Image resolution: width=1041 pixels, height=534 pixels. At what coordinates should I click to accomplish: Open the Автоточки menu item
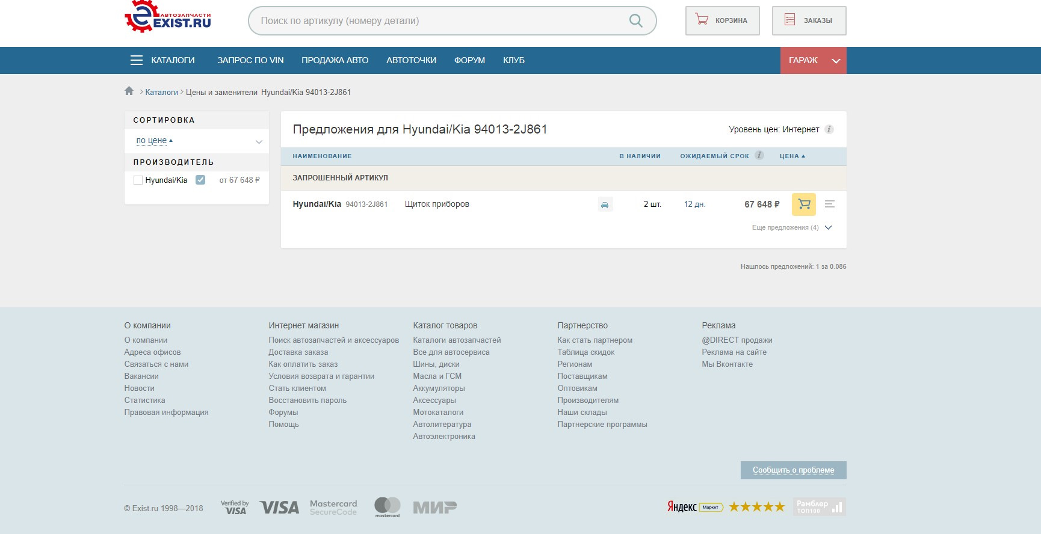click(x=412, y=60)
